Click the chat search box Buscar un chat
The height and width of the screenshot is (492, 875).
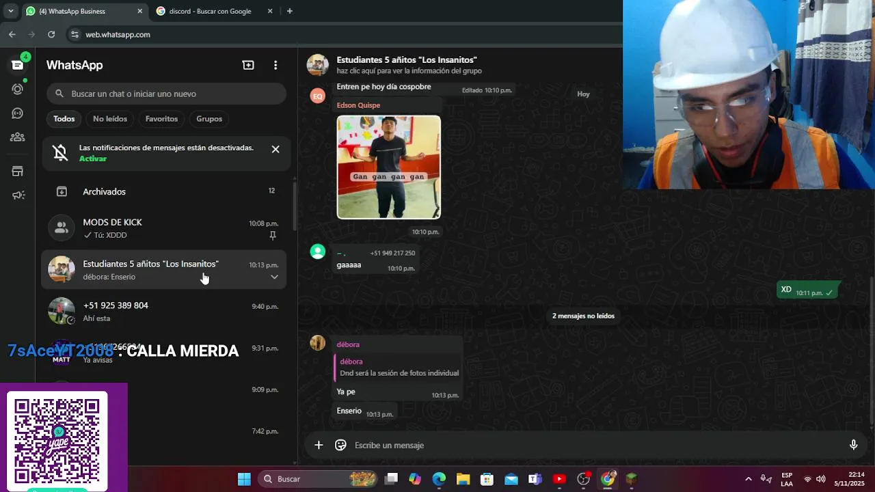(166, 94)
